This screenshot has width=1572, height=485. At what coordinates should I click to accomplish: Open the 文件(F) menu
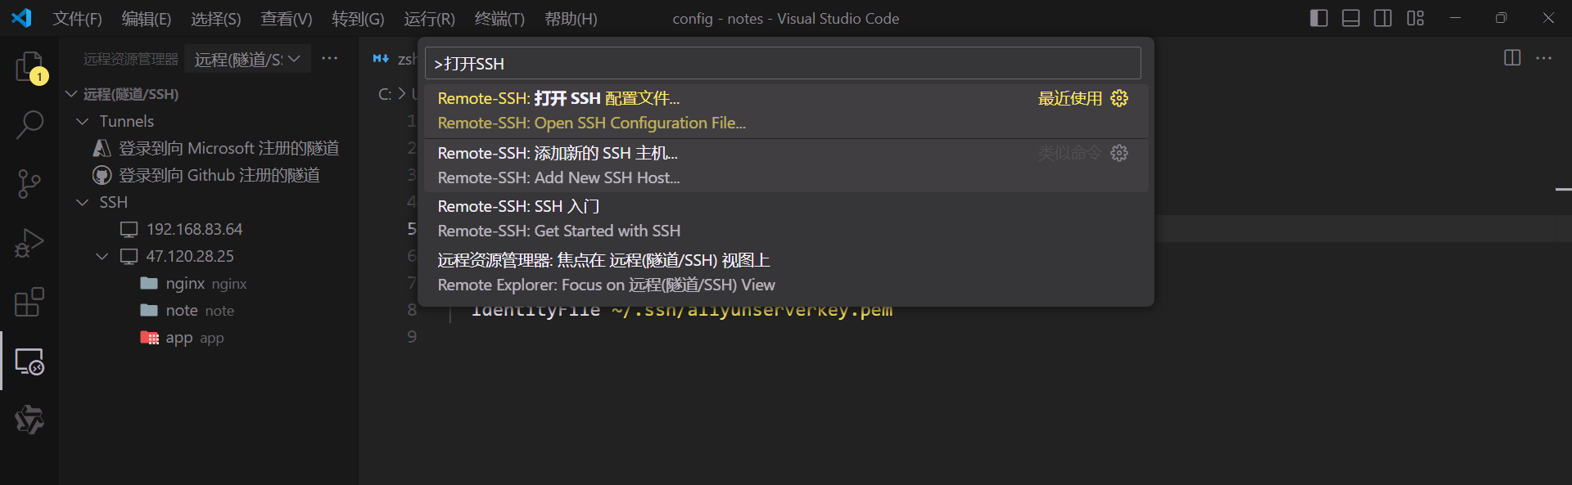pyautogui.click(x=77, y=18)
